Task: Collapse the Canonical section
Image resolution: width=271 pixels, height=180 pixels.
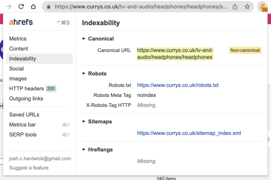Action: click(x=84, y=39)
